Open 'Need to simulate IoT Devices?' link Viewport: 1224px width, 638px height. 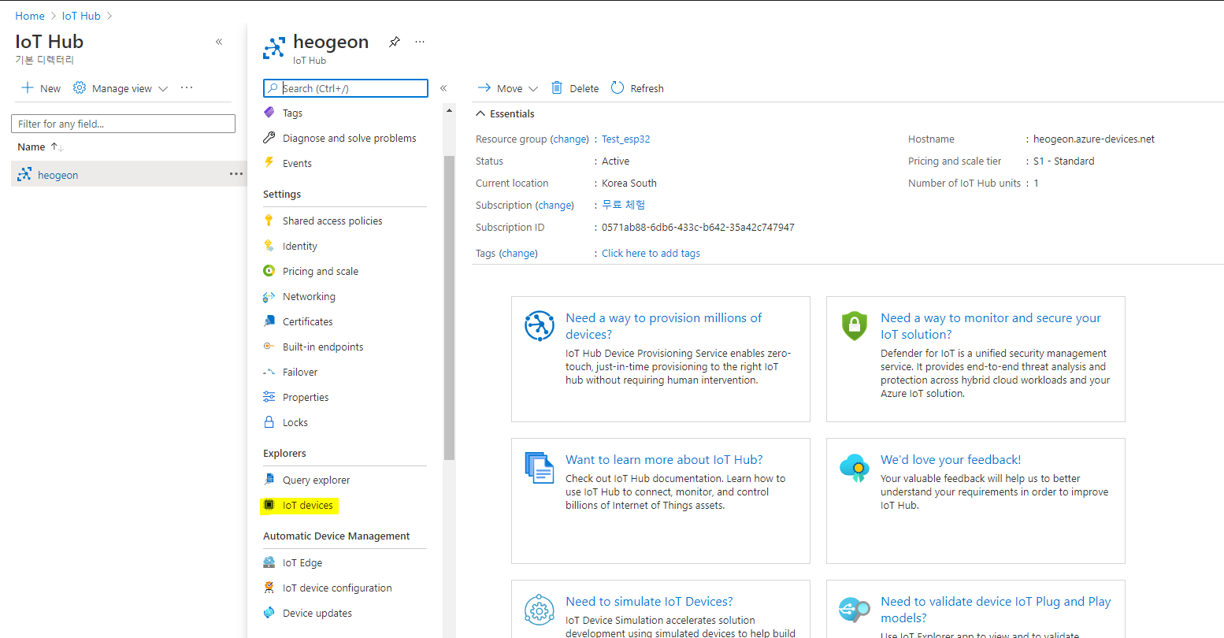(649, 601)
